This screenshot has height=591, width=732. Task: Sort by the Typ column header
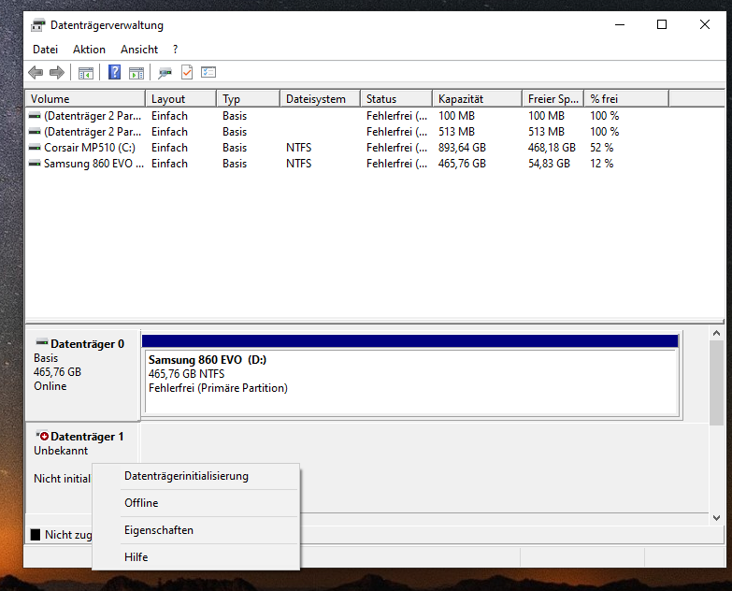(249, 99)
